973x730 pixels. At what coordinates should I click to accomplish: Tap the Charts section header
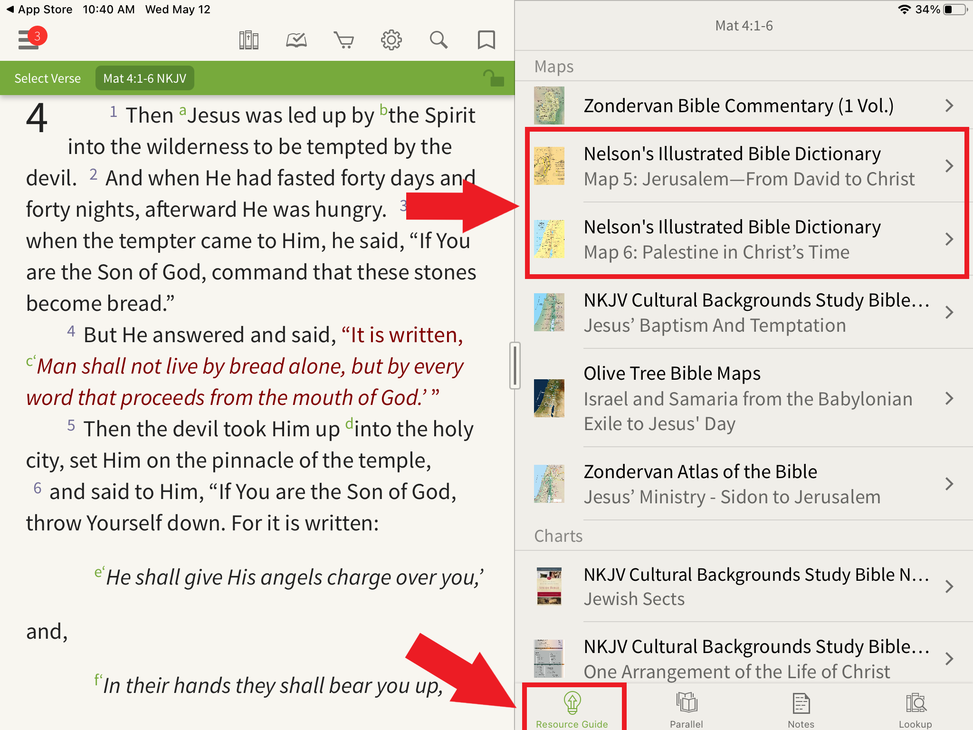point(558,536)
